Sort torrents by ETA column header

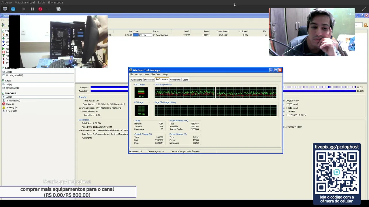tap(265, 31)
